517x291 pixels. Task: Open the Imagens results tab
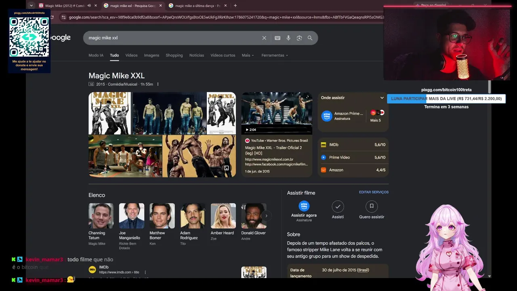pos(151,55)
